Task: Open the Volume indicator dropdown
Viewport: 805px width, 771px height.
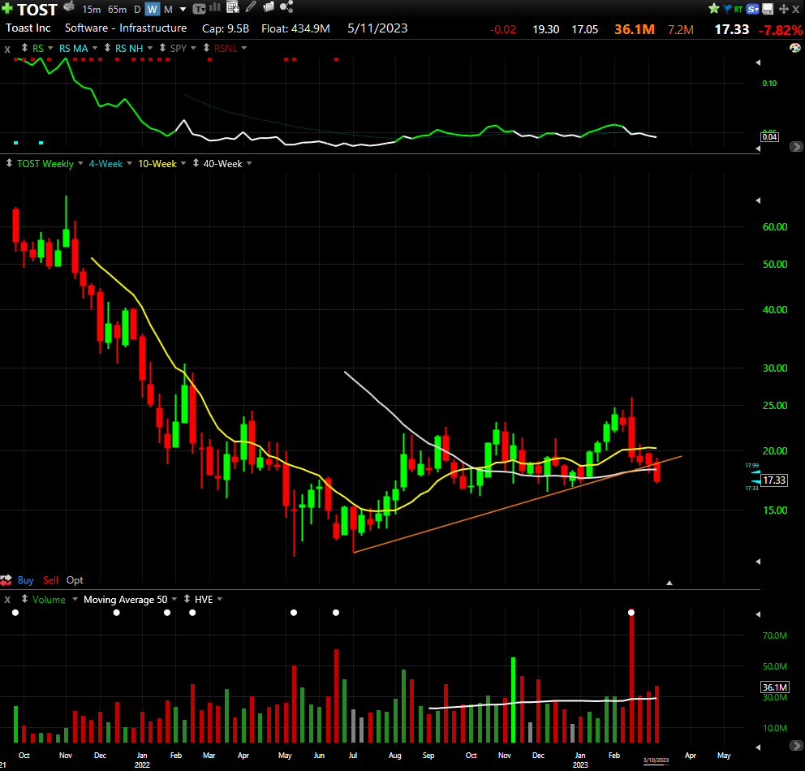Action: click(x=75, y=599)
